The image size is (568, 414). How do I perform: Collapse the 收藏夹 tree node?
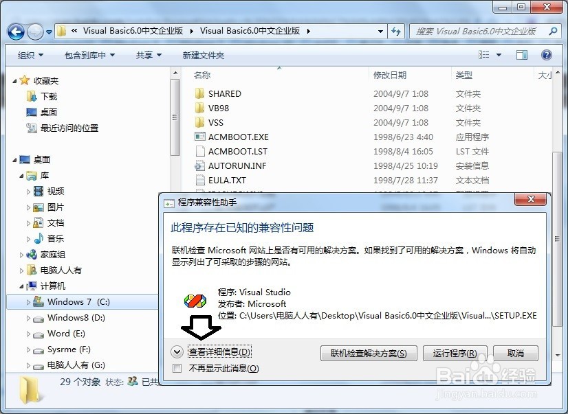(x=14, y=80)
